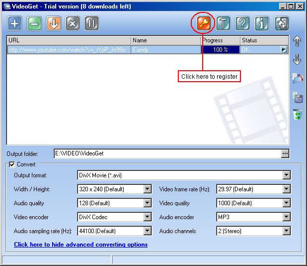
Task: Expand the Audio encoder MP3 dropdown
Action: (286, 217)
